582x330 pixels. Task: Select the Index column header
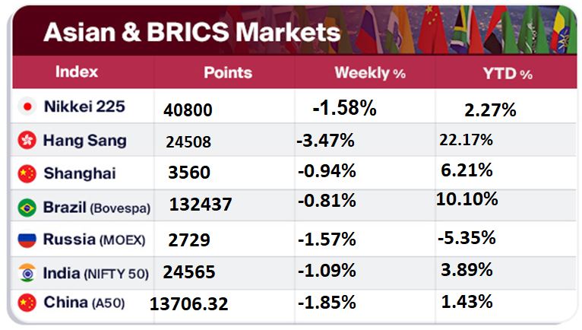(x=77, y=72)
